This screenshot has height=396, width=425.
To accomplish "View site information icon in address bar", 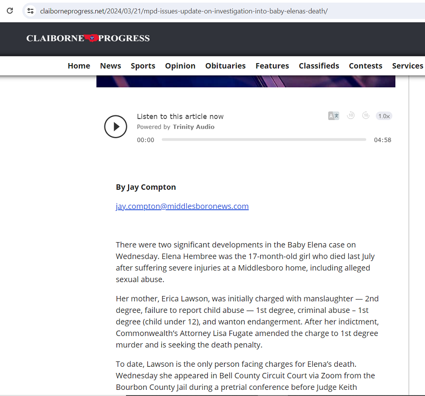I will pos(31,11).
